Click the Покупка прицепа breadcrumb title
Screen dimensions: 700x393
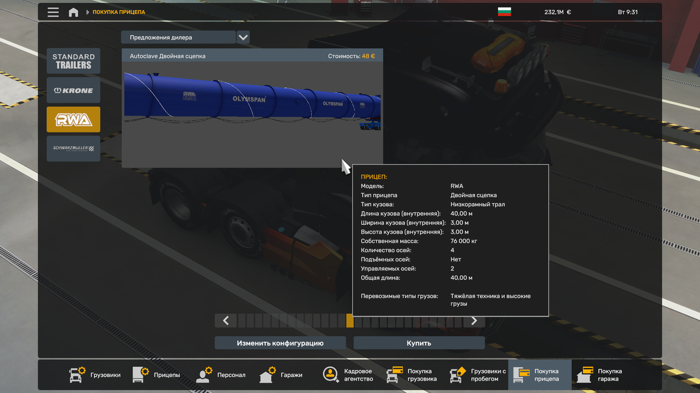click(119, 12)
